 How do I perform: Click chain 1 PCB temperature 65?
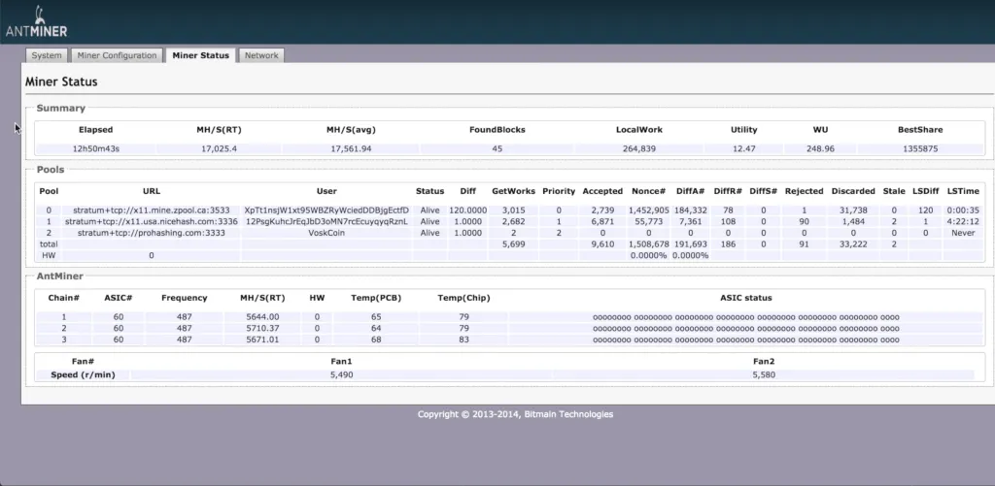coord(376,317)
